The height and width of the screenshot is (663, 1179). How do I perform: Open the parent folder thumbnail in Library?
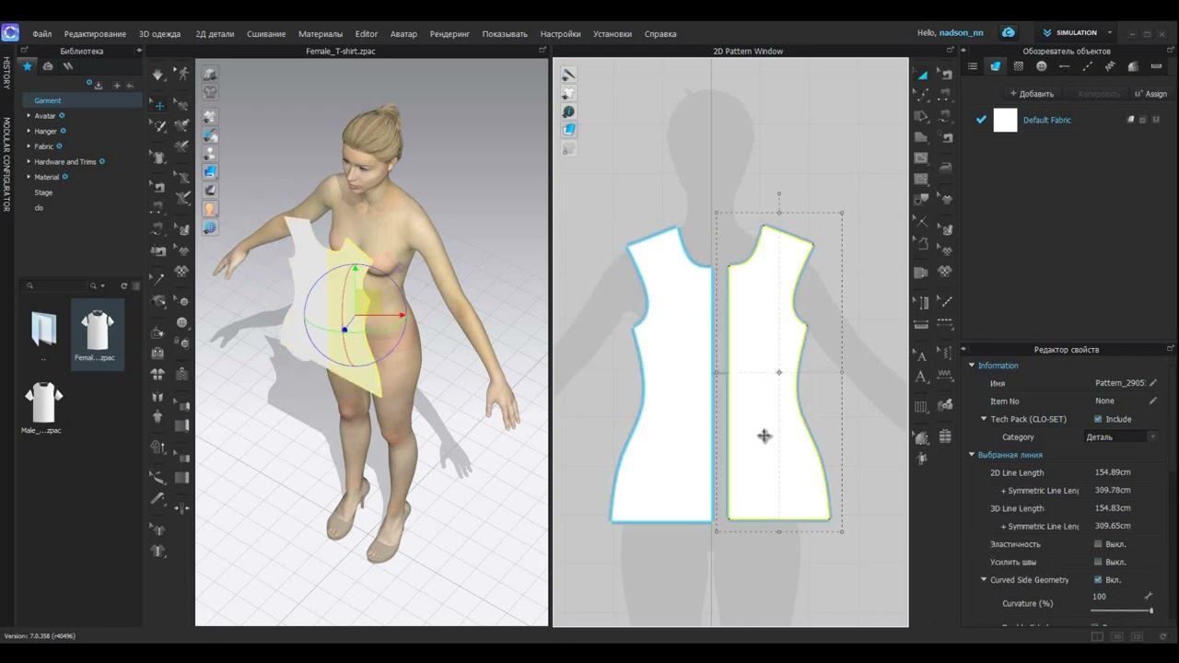[x=43, y=329]
